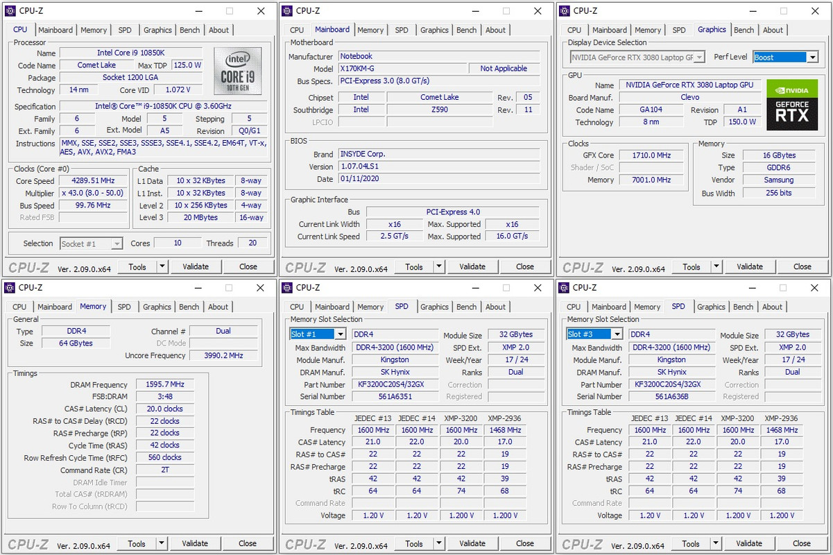Open Tools dropdown arrow in the Slot #1 SPD window
The image size is (833, 555).
pyautogui.click(x=439, y=543)
